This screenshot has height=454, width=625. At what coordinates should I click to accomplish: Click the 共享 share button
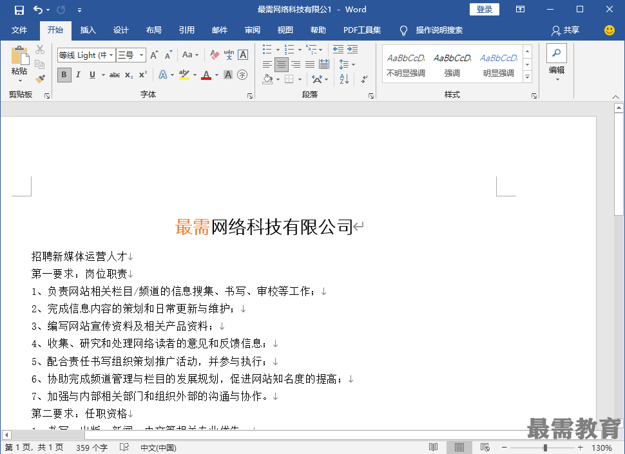point(566,30)
